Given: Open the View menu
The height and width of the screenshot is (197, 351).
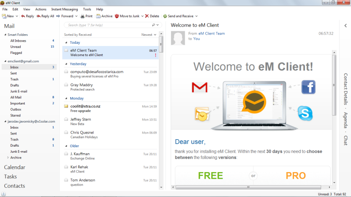Looking at the screenshot, I should (x=27, y=9).
